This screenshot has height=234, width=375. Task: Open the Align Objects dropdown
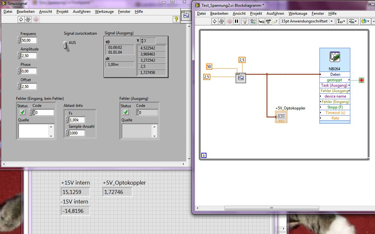pos(342,22)
